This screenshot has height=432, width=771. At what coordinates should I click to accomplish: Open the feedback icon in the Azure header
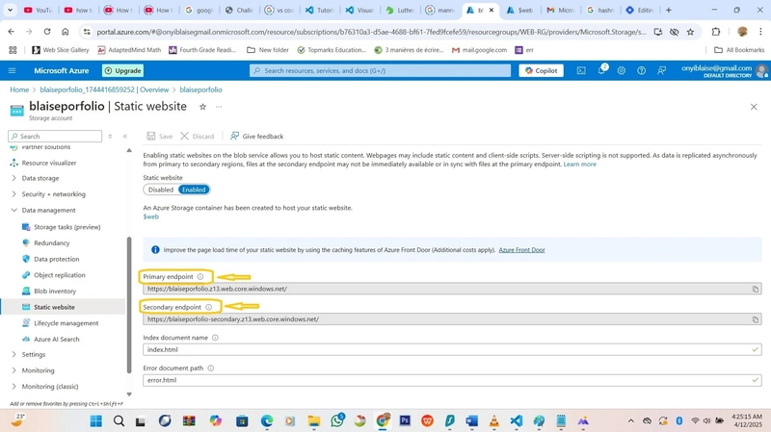pos(662,70)
